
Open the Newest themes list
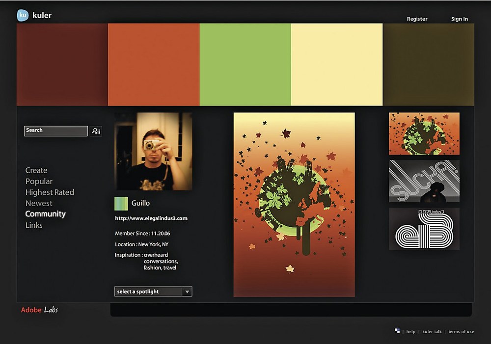point(39,203)
